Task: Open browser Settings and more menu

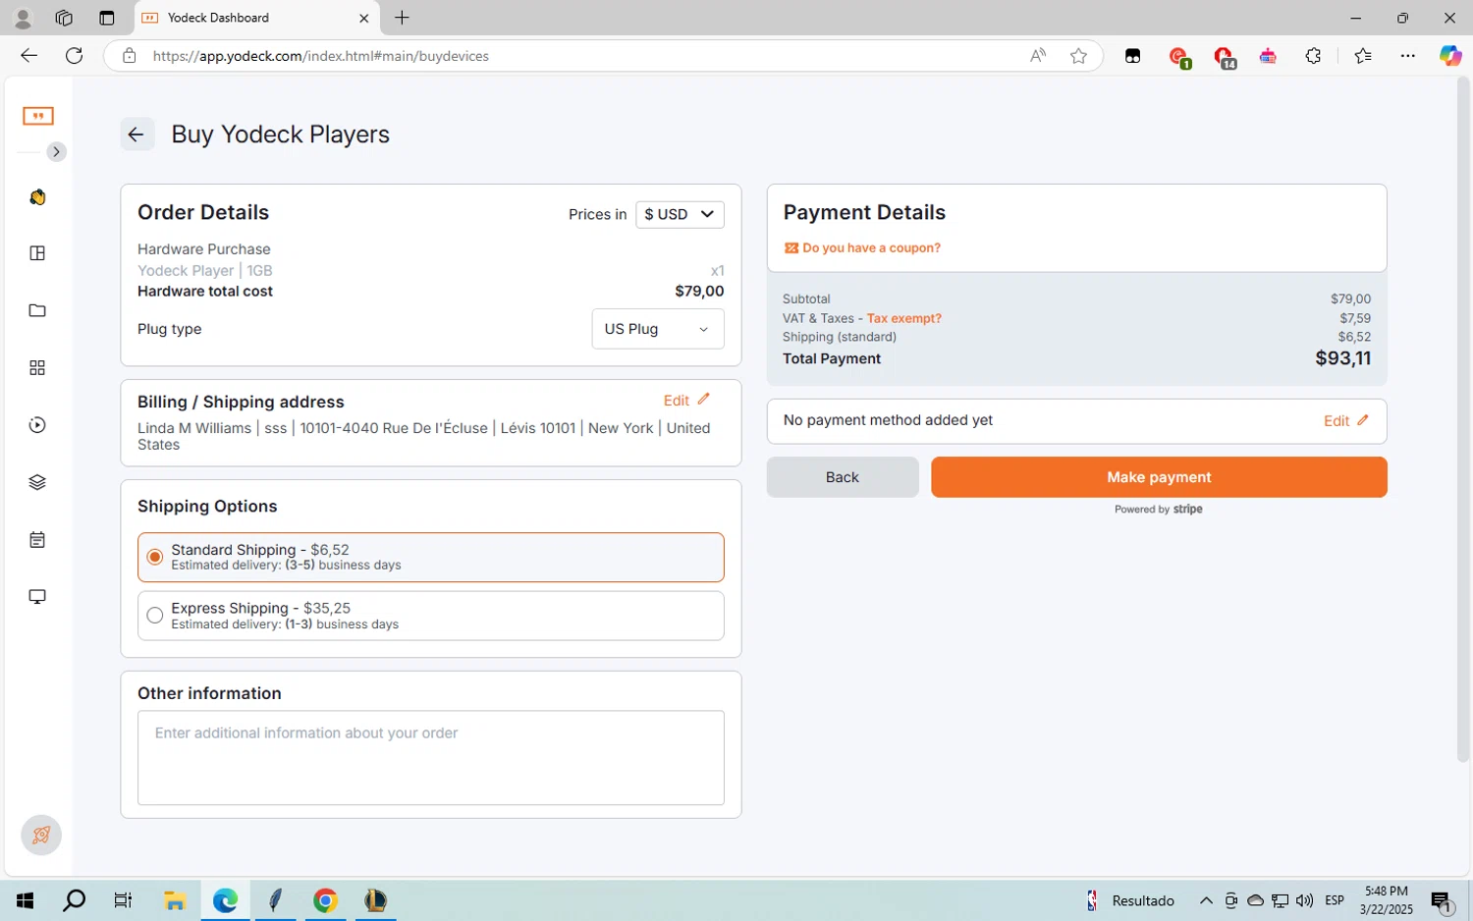Action: (x=1407, y=56)
